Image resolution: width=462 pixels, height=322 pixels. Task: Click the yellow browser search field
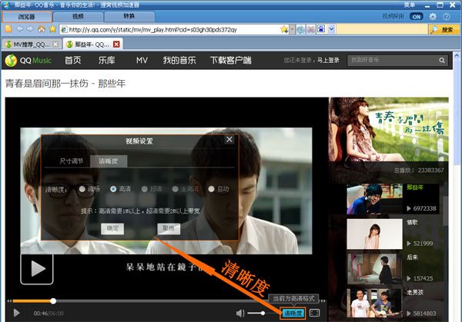[x=382, y=29]
